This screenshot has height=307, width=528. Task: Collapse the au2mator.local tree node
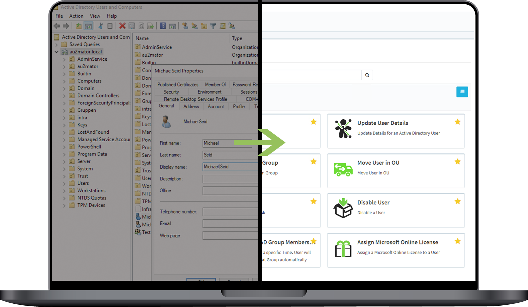[x=56, y=52]
